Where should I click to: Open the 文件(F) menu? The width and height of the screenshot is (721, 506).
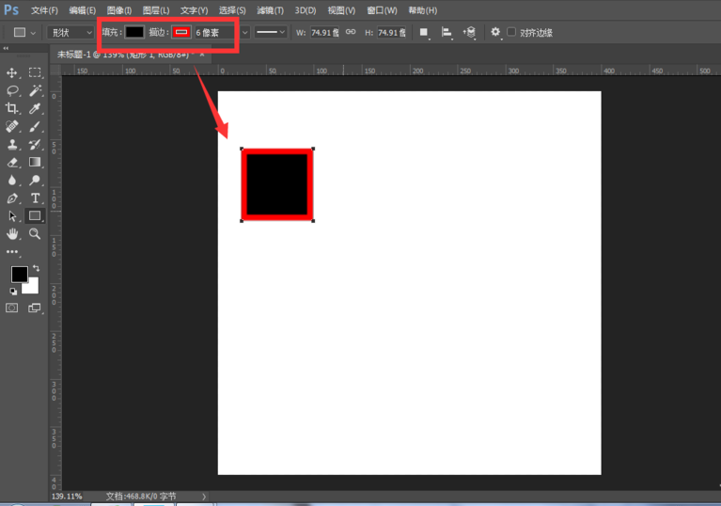point(44,10)
